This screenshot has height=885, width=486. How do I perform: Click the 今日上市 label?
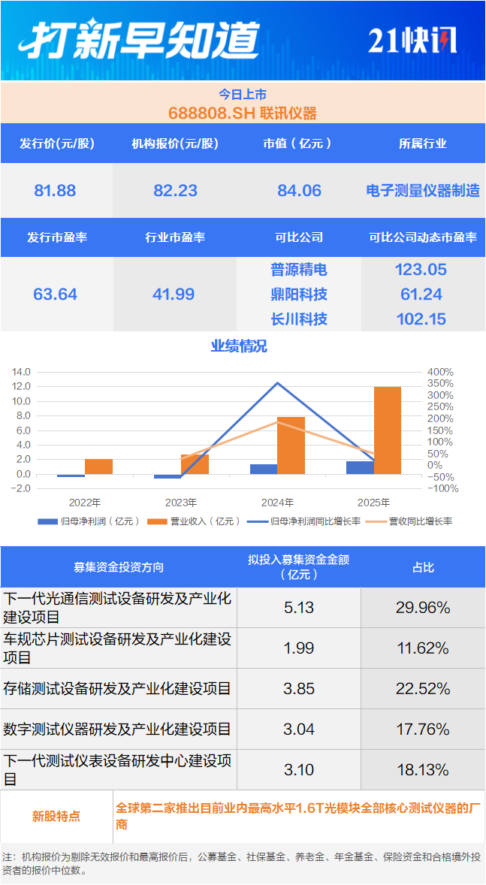pos(243,94)
